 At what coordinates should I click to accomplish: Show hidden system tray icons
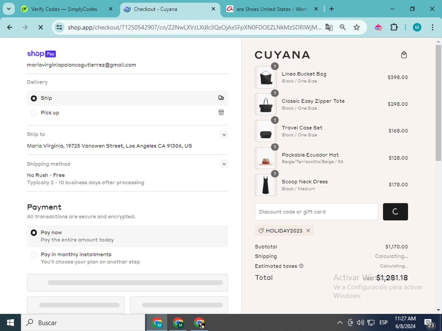[339, 323]
